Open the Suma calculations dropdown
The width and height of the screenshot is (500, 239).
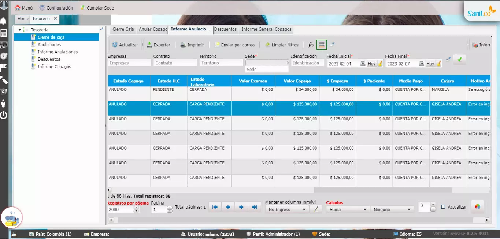[x=348, y=209]
